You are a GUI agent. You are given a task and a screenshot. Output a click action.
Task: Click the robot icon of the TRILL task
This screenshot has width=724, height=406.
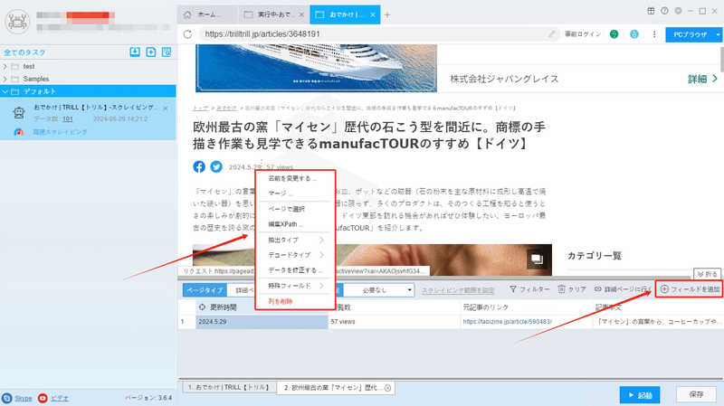click(x=19, y=112)
